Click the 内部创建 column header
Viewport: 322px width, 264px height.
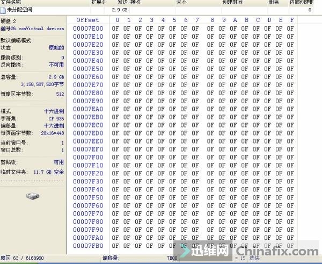tap(302, 2)
